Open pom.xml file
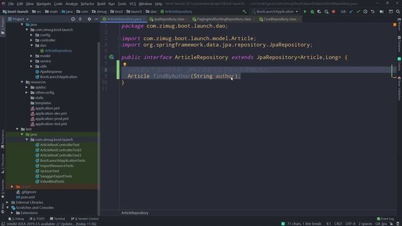 coord(28,197)
